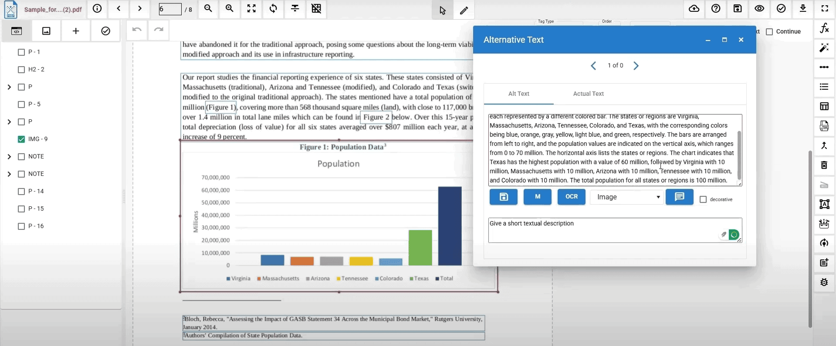The height and width of the screenshot is (346, 836).
Task: Click the OCR button
Action: point(571,197)
